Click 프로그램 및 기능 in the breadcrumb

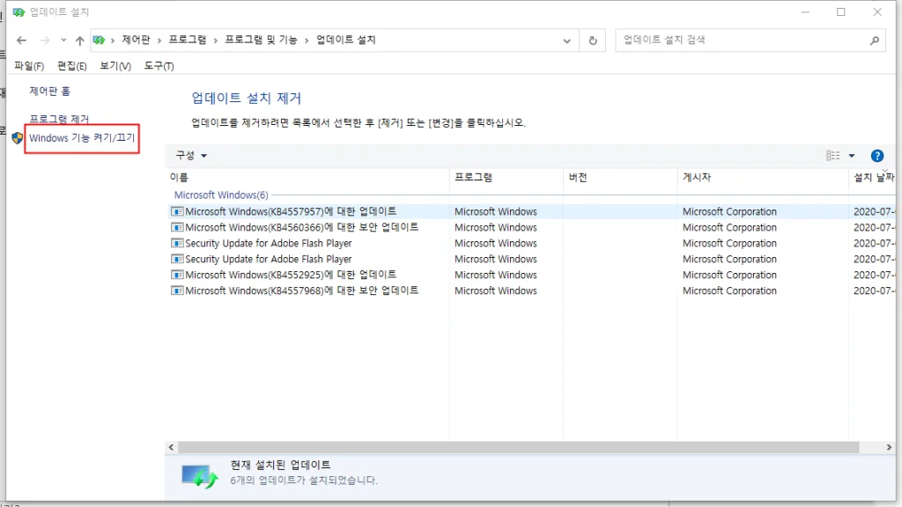click(x=261, y=40)
